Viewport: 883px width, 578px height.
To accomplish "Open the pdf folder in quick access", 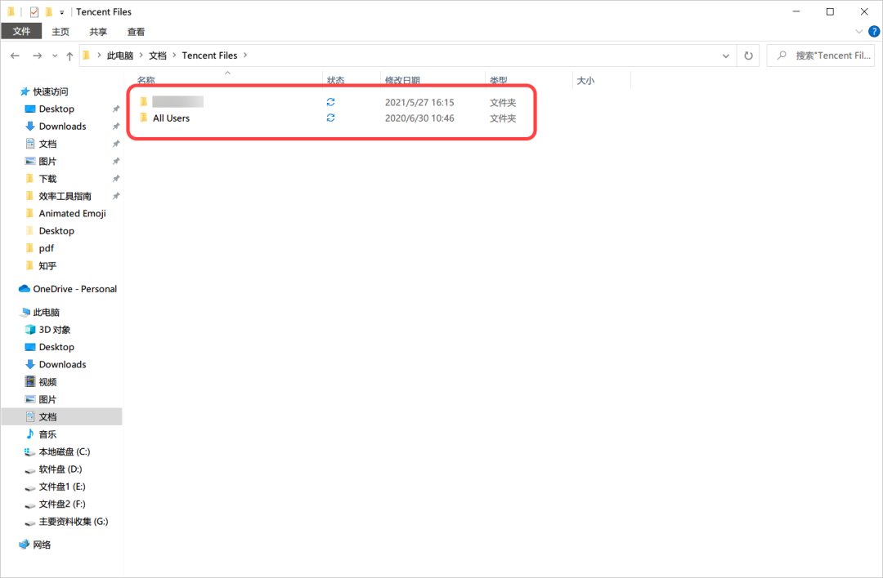I will (46, 248).
